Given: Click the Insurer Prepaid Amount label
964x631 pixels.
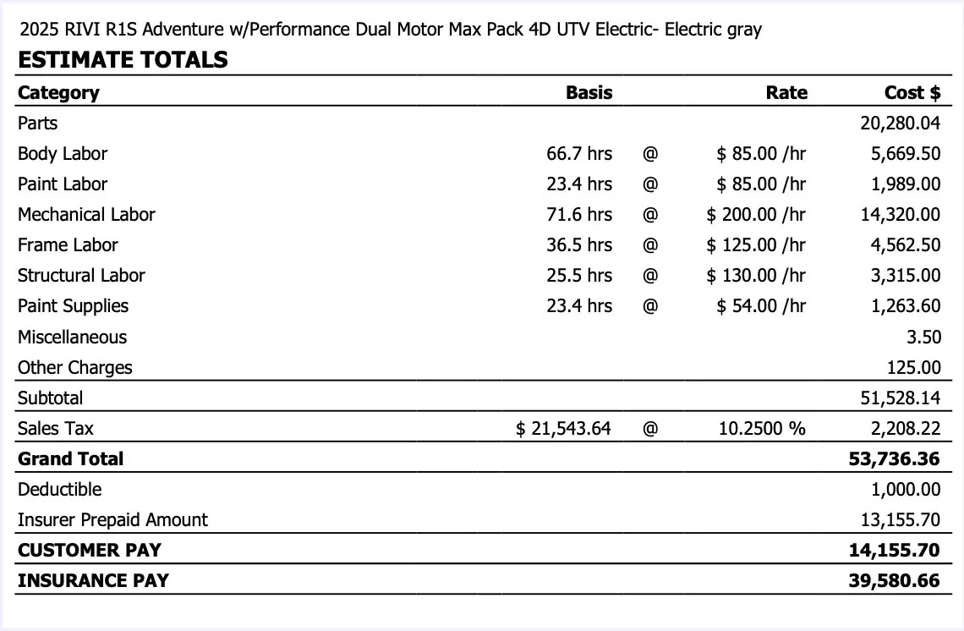Looking at the screenshot, I should click(112, 519).
